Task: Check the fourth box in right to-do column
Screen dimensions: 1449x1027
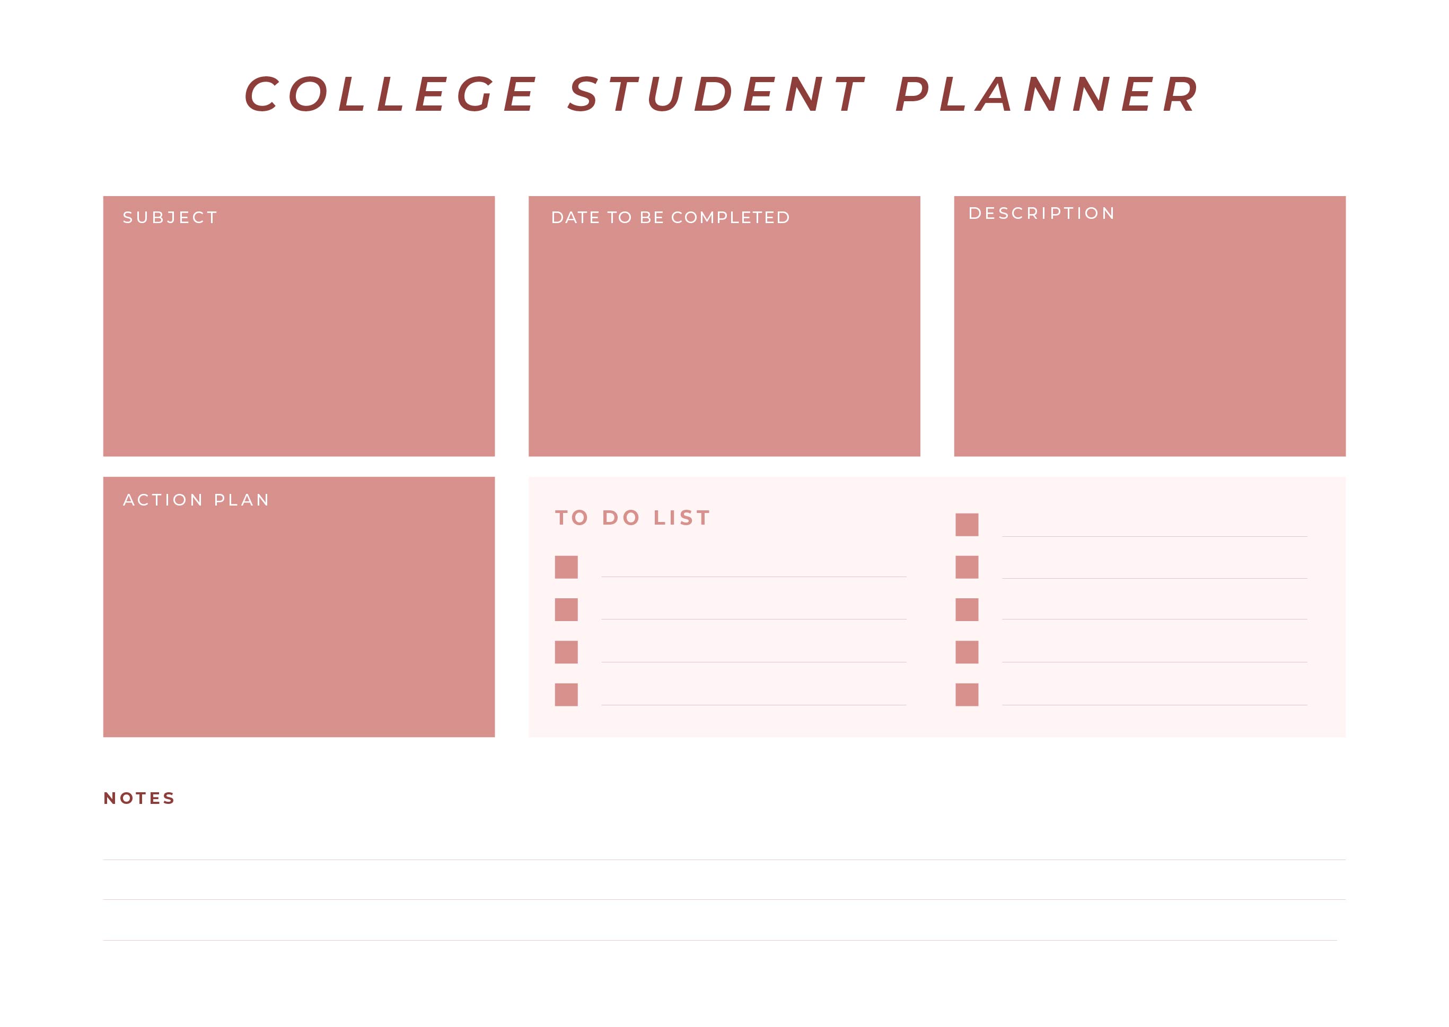Action: [x=966, y=651]
